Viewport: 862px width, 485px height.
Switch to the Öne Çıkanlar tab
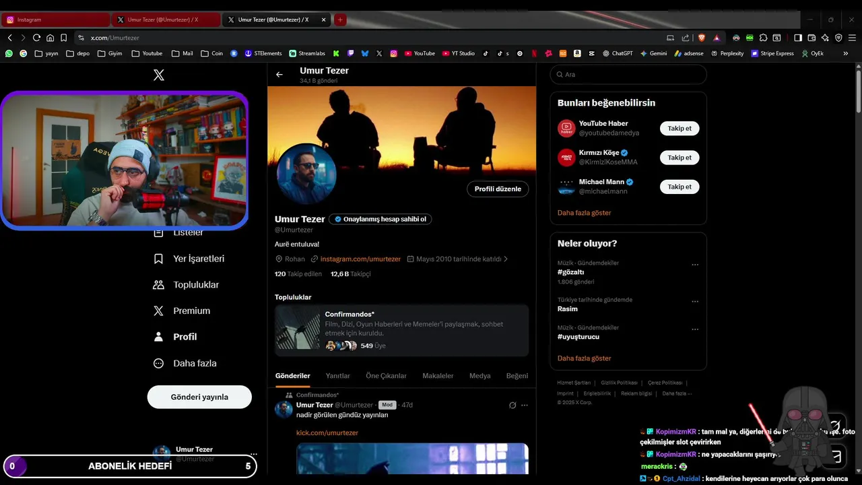click(386, 376)
